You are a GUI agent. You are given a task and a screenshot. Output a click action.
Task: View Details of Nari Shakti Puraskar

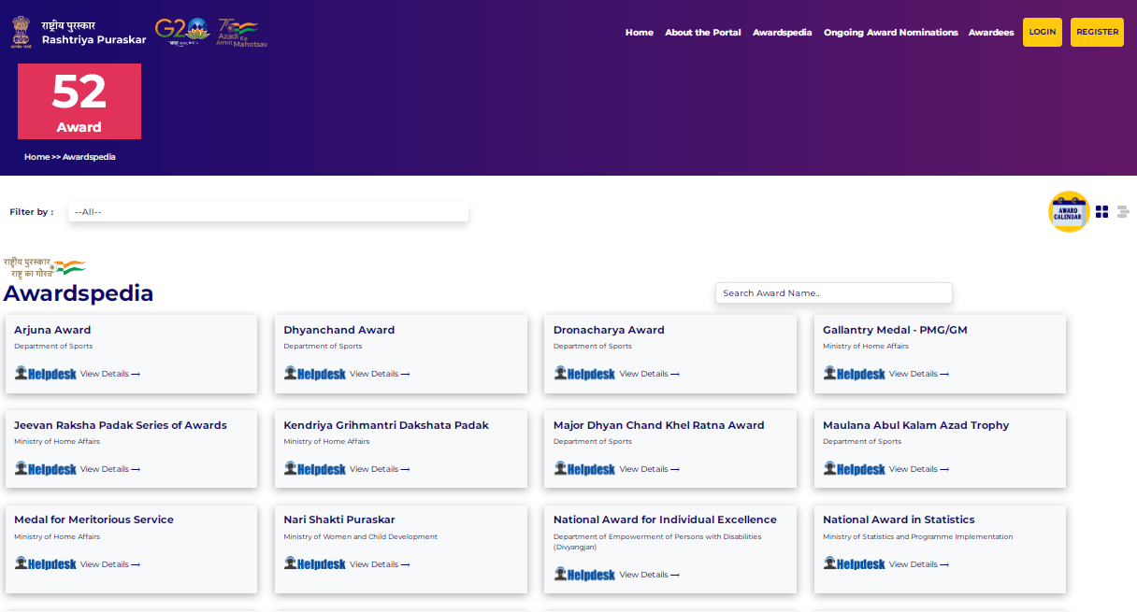point(380,564)
